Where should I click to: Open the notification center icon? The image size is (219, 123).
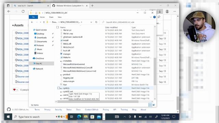174,117
